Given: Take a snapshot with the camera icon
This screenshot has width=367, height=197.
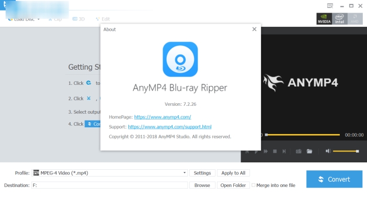Looking at the screenshot, I should 299,151.
